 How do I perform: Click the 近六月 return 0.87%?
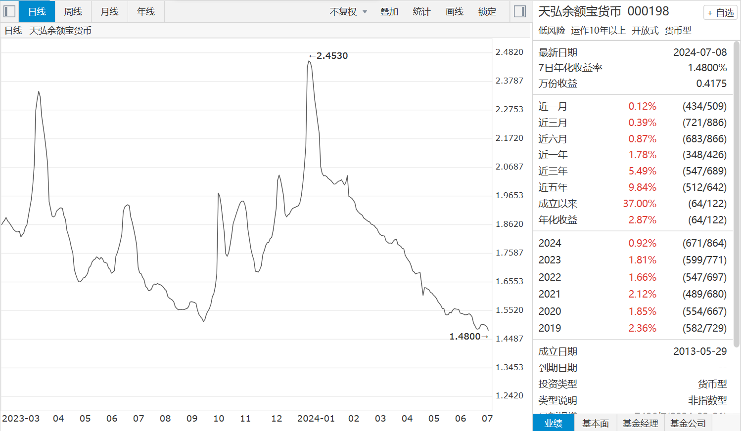642,139
